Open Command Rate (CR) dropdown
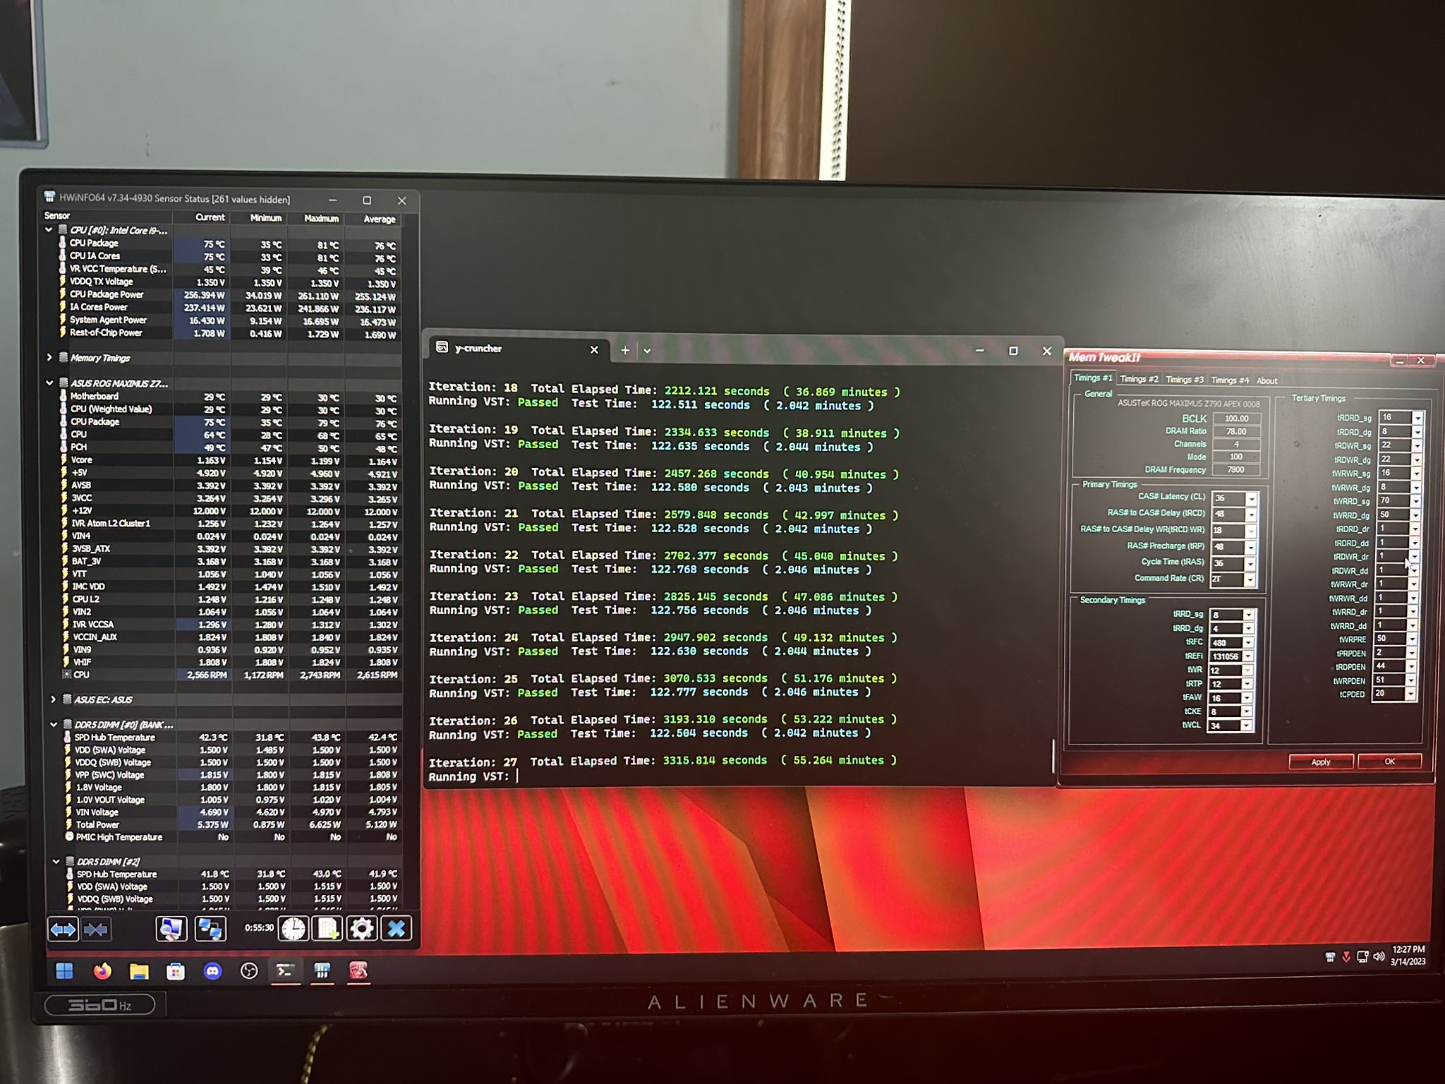The height and width of the screenshot is (1084, 1445). (x=1250, y=579)
